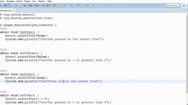The width and height of the screenshot is (188, 105).
Task: Toggle Mark Occurrences highlighter
Action: click(x=9, y=5)
